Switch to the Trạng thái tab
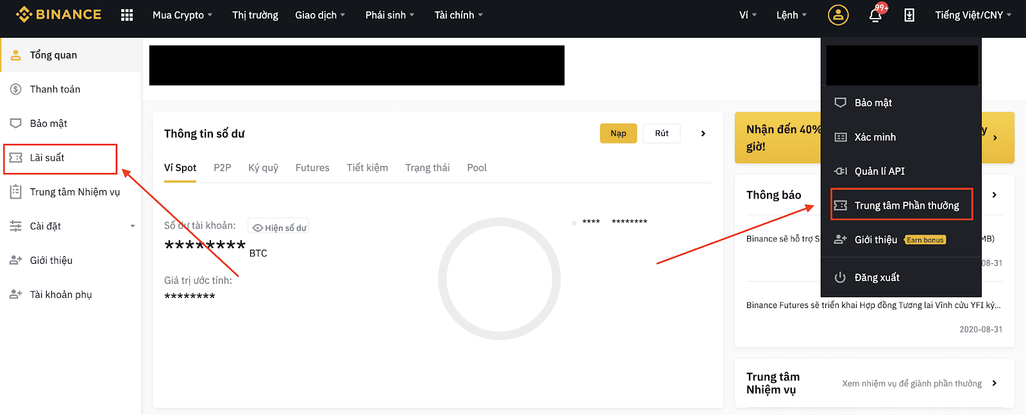 coord(428,168)
